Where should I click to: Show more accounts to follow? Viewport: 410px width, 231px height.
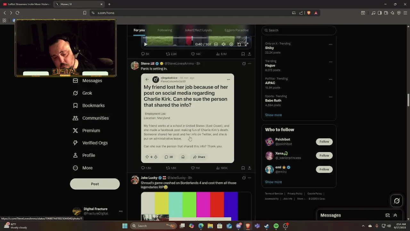click(273, 182)
